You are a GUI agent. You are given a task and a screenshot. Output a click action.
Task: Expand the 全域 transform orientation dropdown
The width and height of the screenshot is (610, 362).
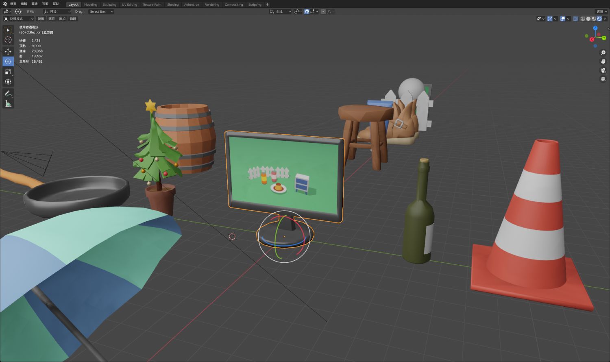(281, 11)
